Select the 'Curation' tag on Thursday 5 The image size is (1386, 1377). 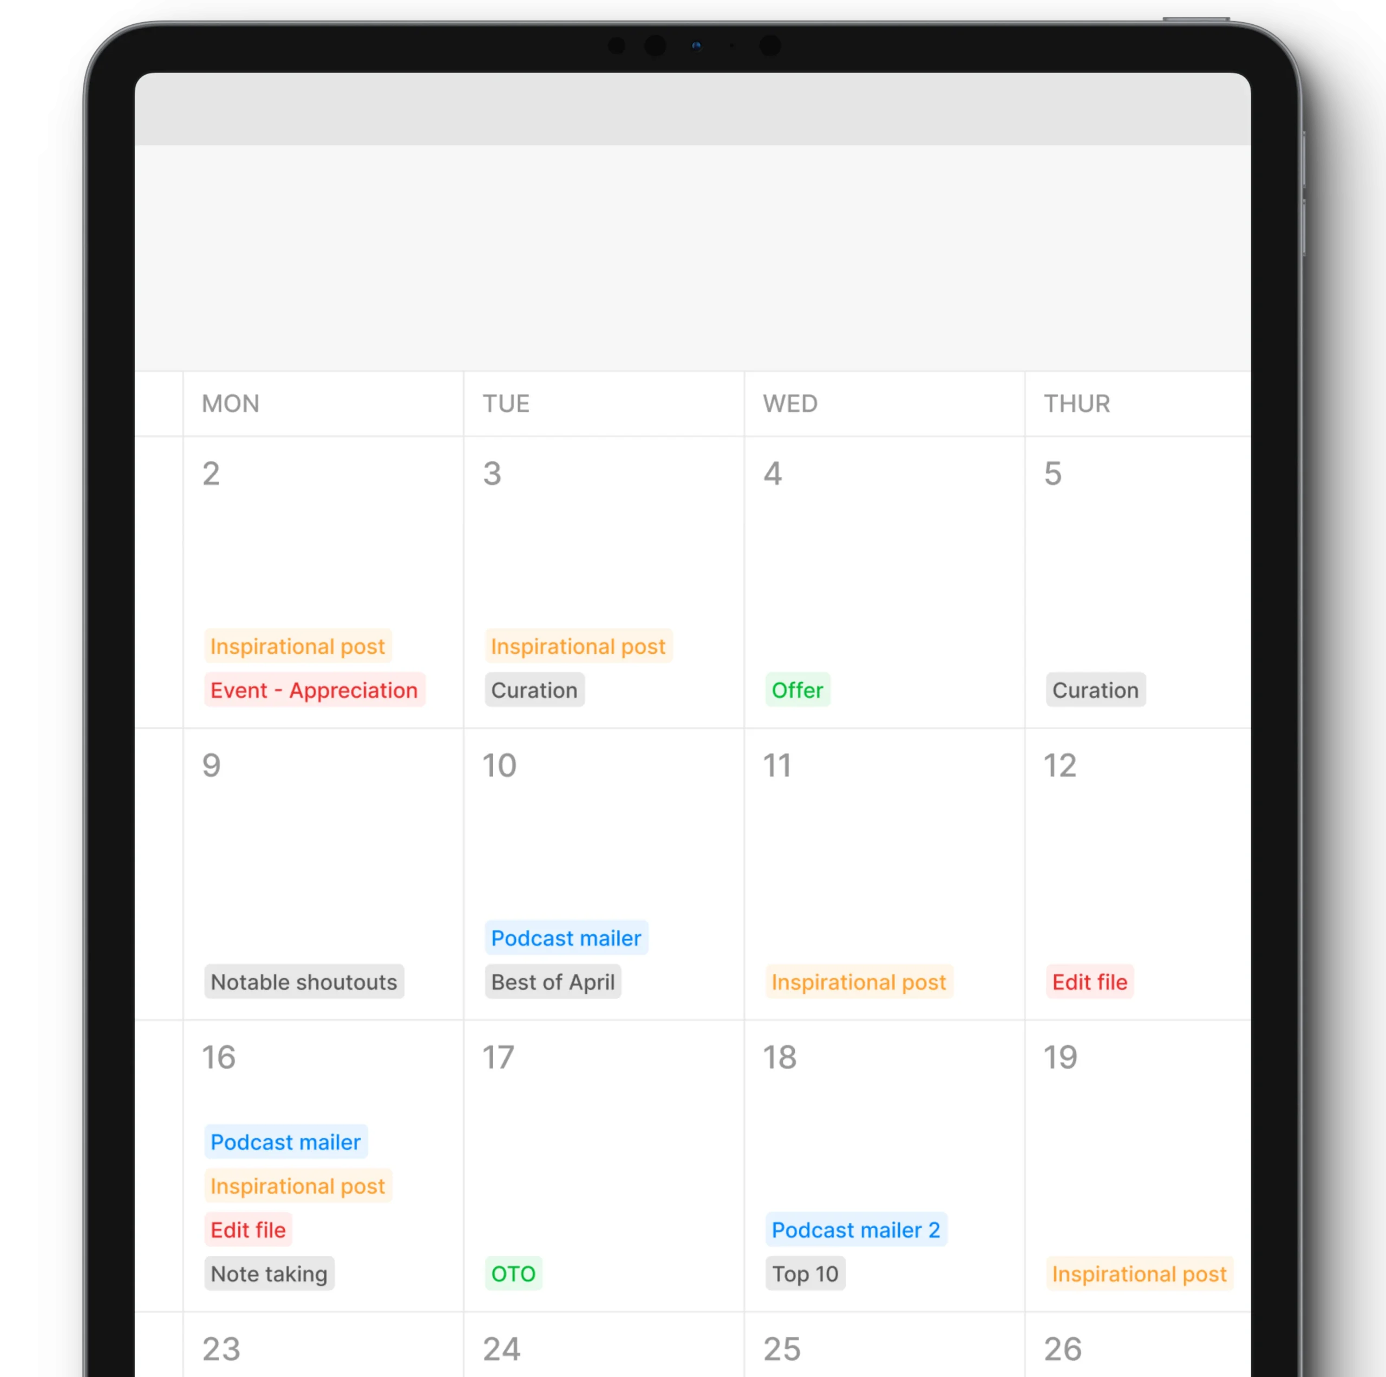(1096, 690)
